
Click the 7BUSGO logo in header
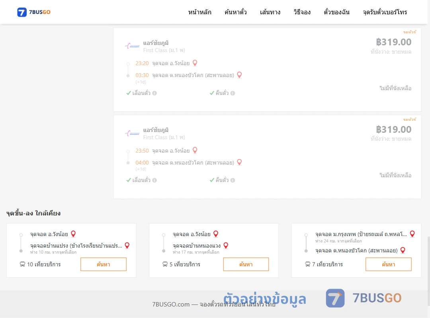click(x=34, y=12)
